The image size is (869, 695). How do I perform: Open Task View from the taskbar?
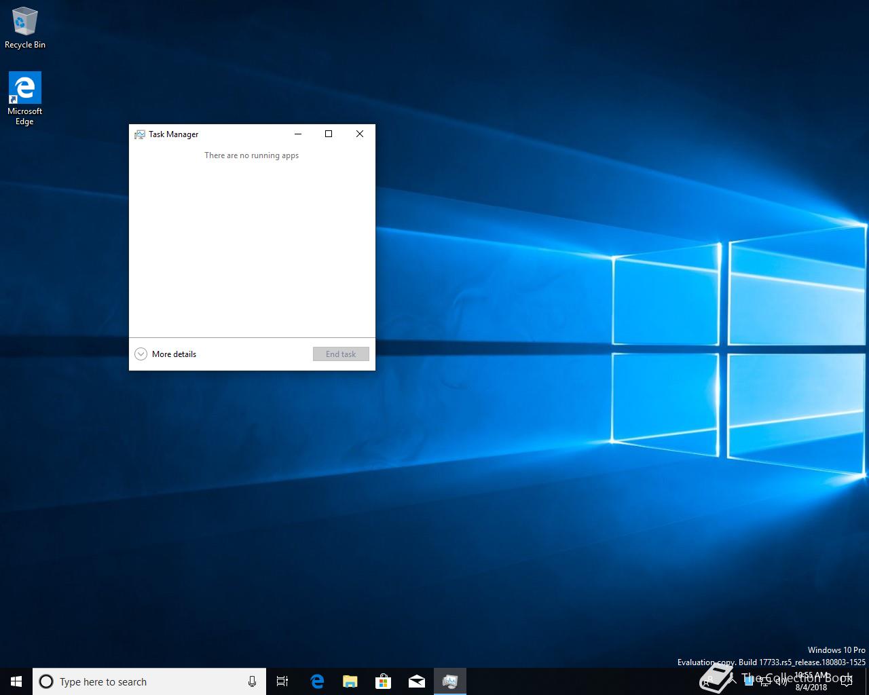coord(282,681)
